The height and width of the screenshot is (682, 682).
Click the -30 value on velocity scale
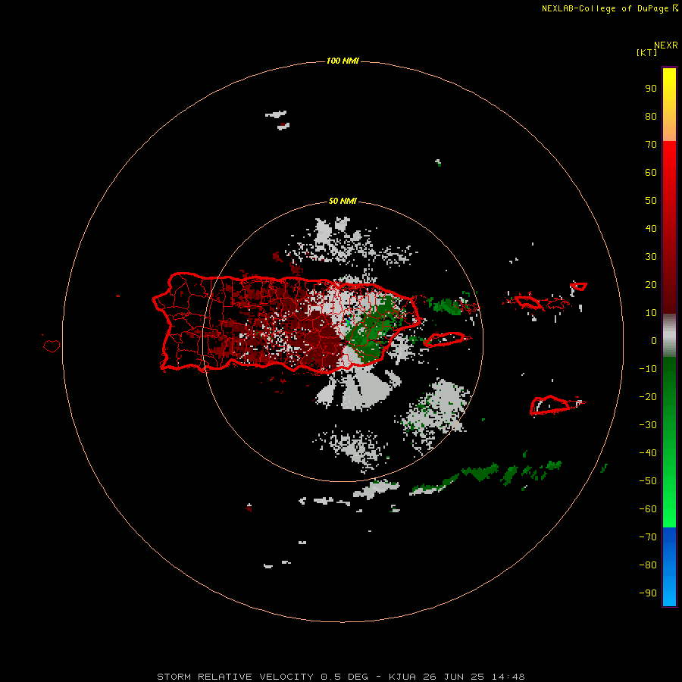coord(648,425)
